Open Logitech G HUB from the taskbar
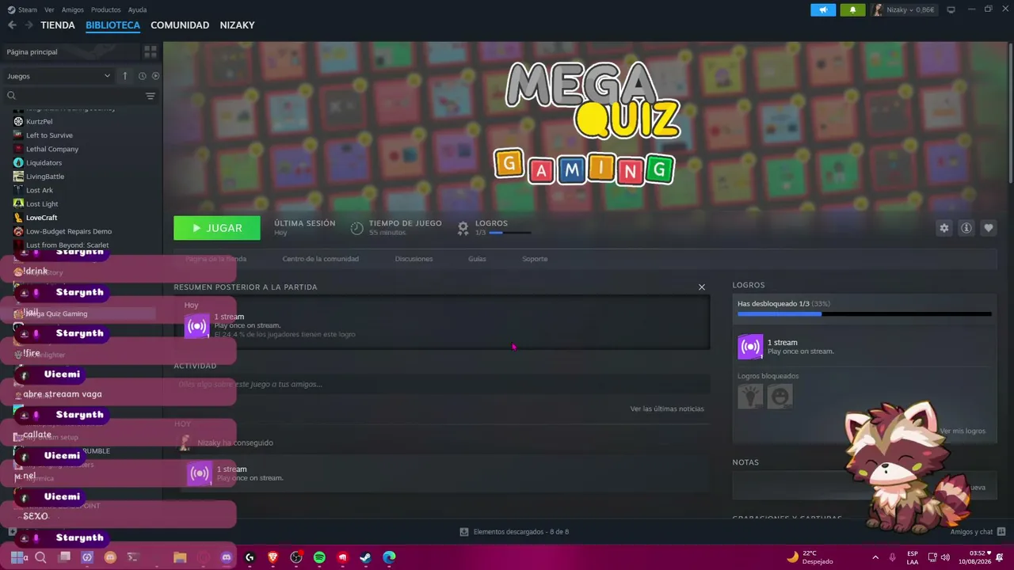 click(x=250, y=557)
